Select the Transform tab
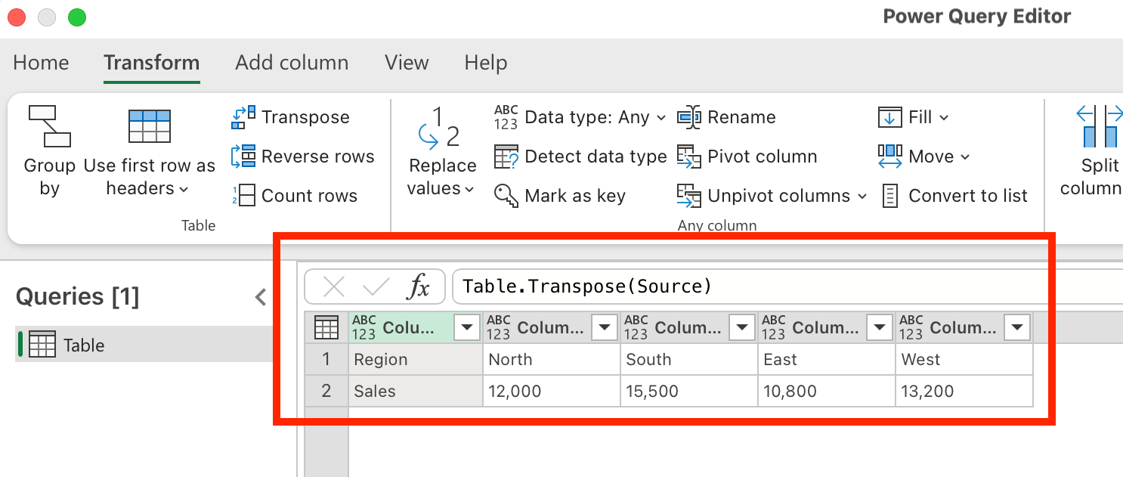Image resolution: width=1123 pixels, height=477 pixels. coord(152,63)
